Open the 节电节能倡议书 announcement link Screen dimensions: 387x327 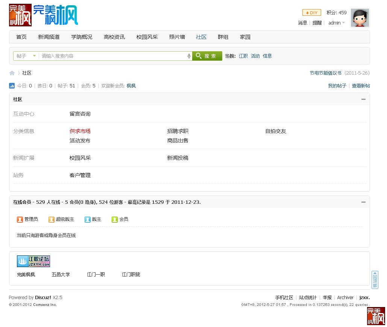325,73
